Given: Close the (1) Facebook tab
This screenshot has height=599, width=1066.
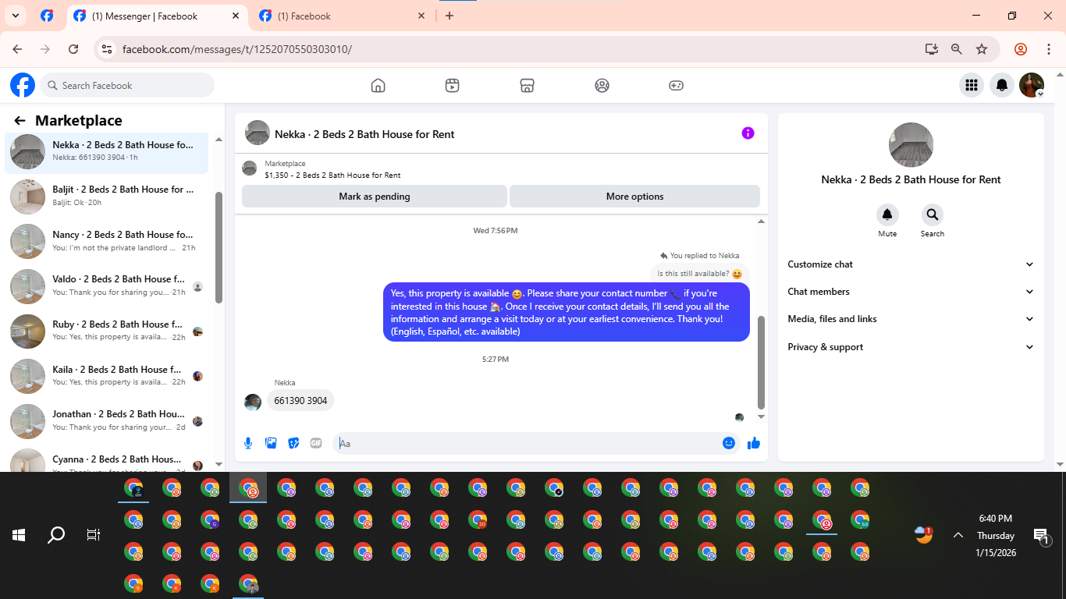Looking at the screenshot, I should pos(421,16).
